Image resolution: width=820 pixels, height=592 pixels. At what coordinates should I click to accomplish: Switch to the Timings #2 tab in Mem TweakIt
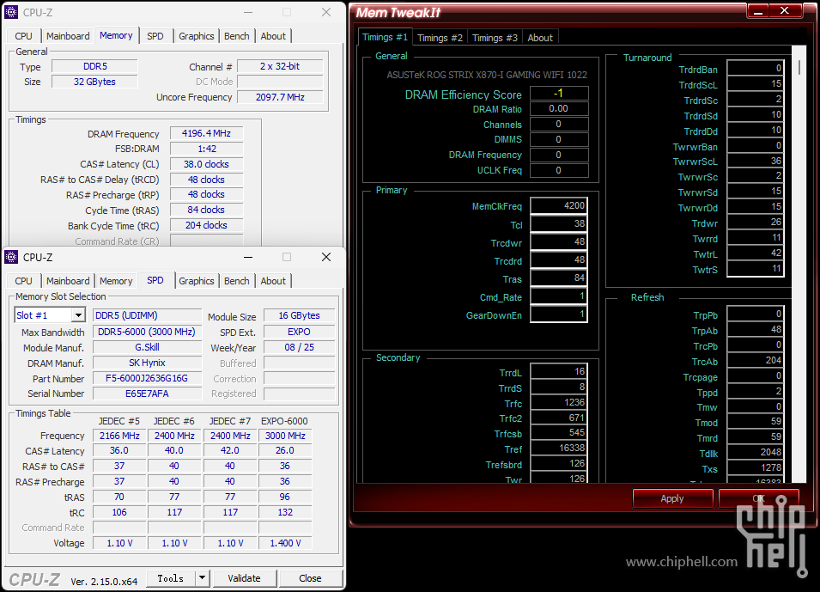[440, 38]
